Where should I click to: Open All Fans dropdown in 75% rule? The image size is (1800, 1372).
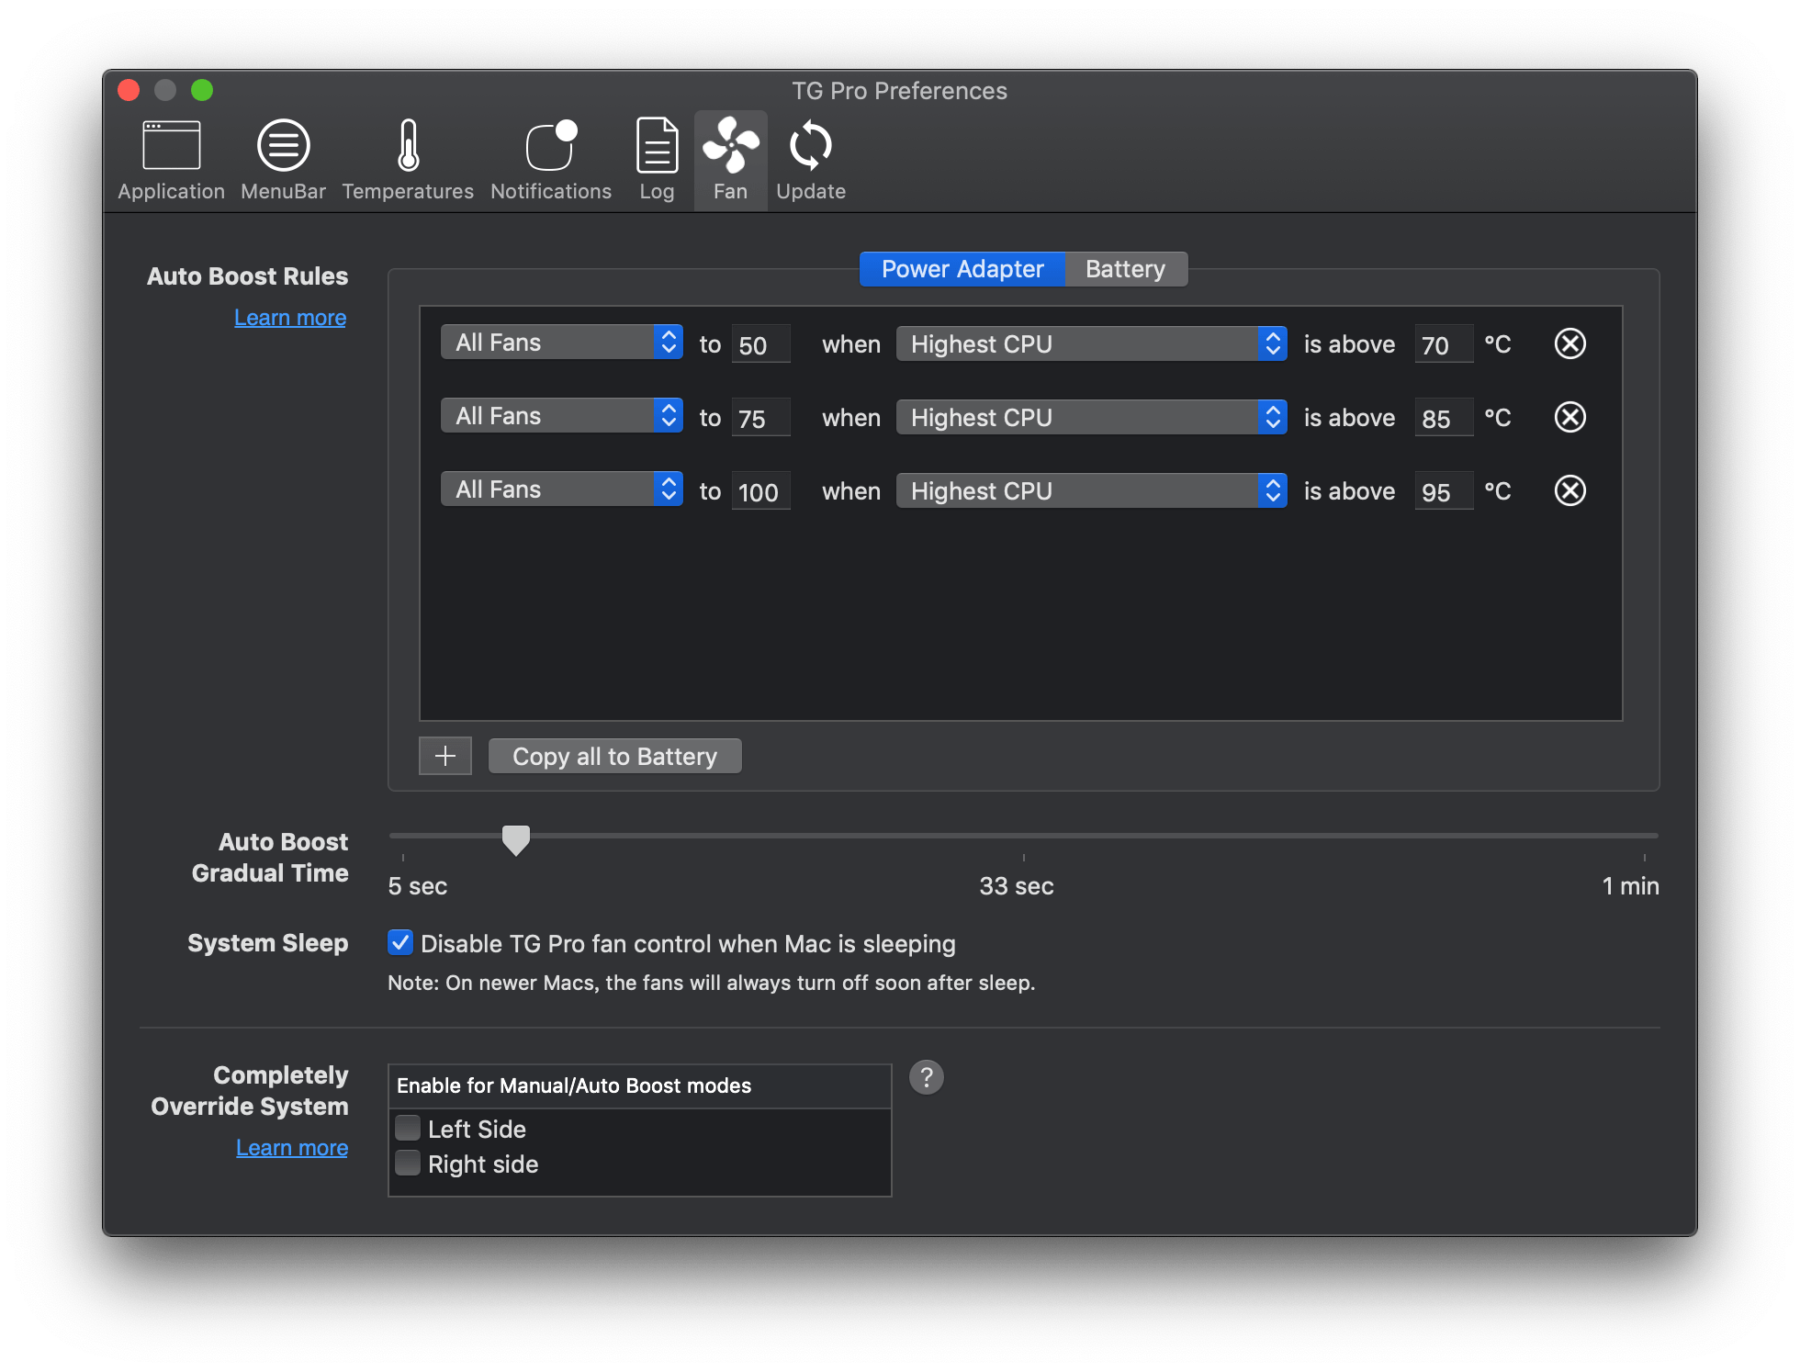coord(561,416)
